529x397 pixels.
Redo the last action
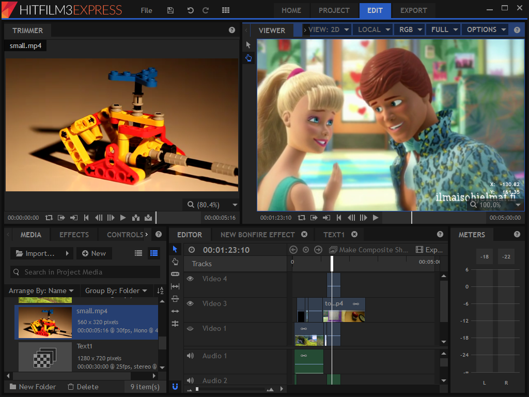tap(206, 10)
